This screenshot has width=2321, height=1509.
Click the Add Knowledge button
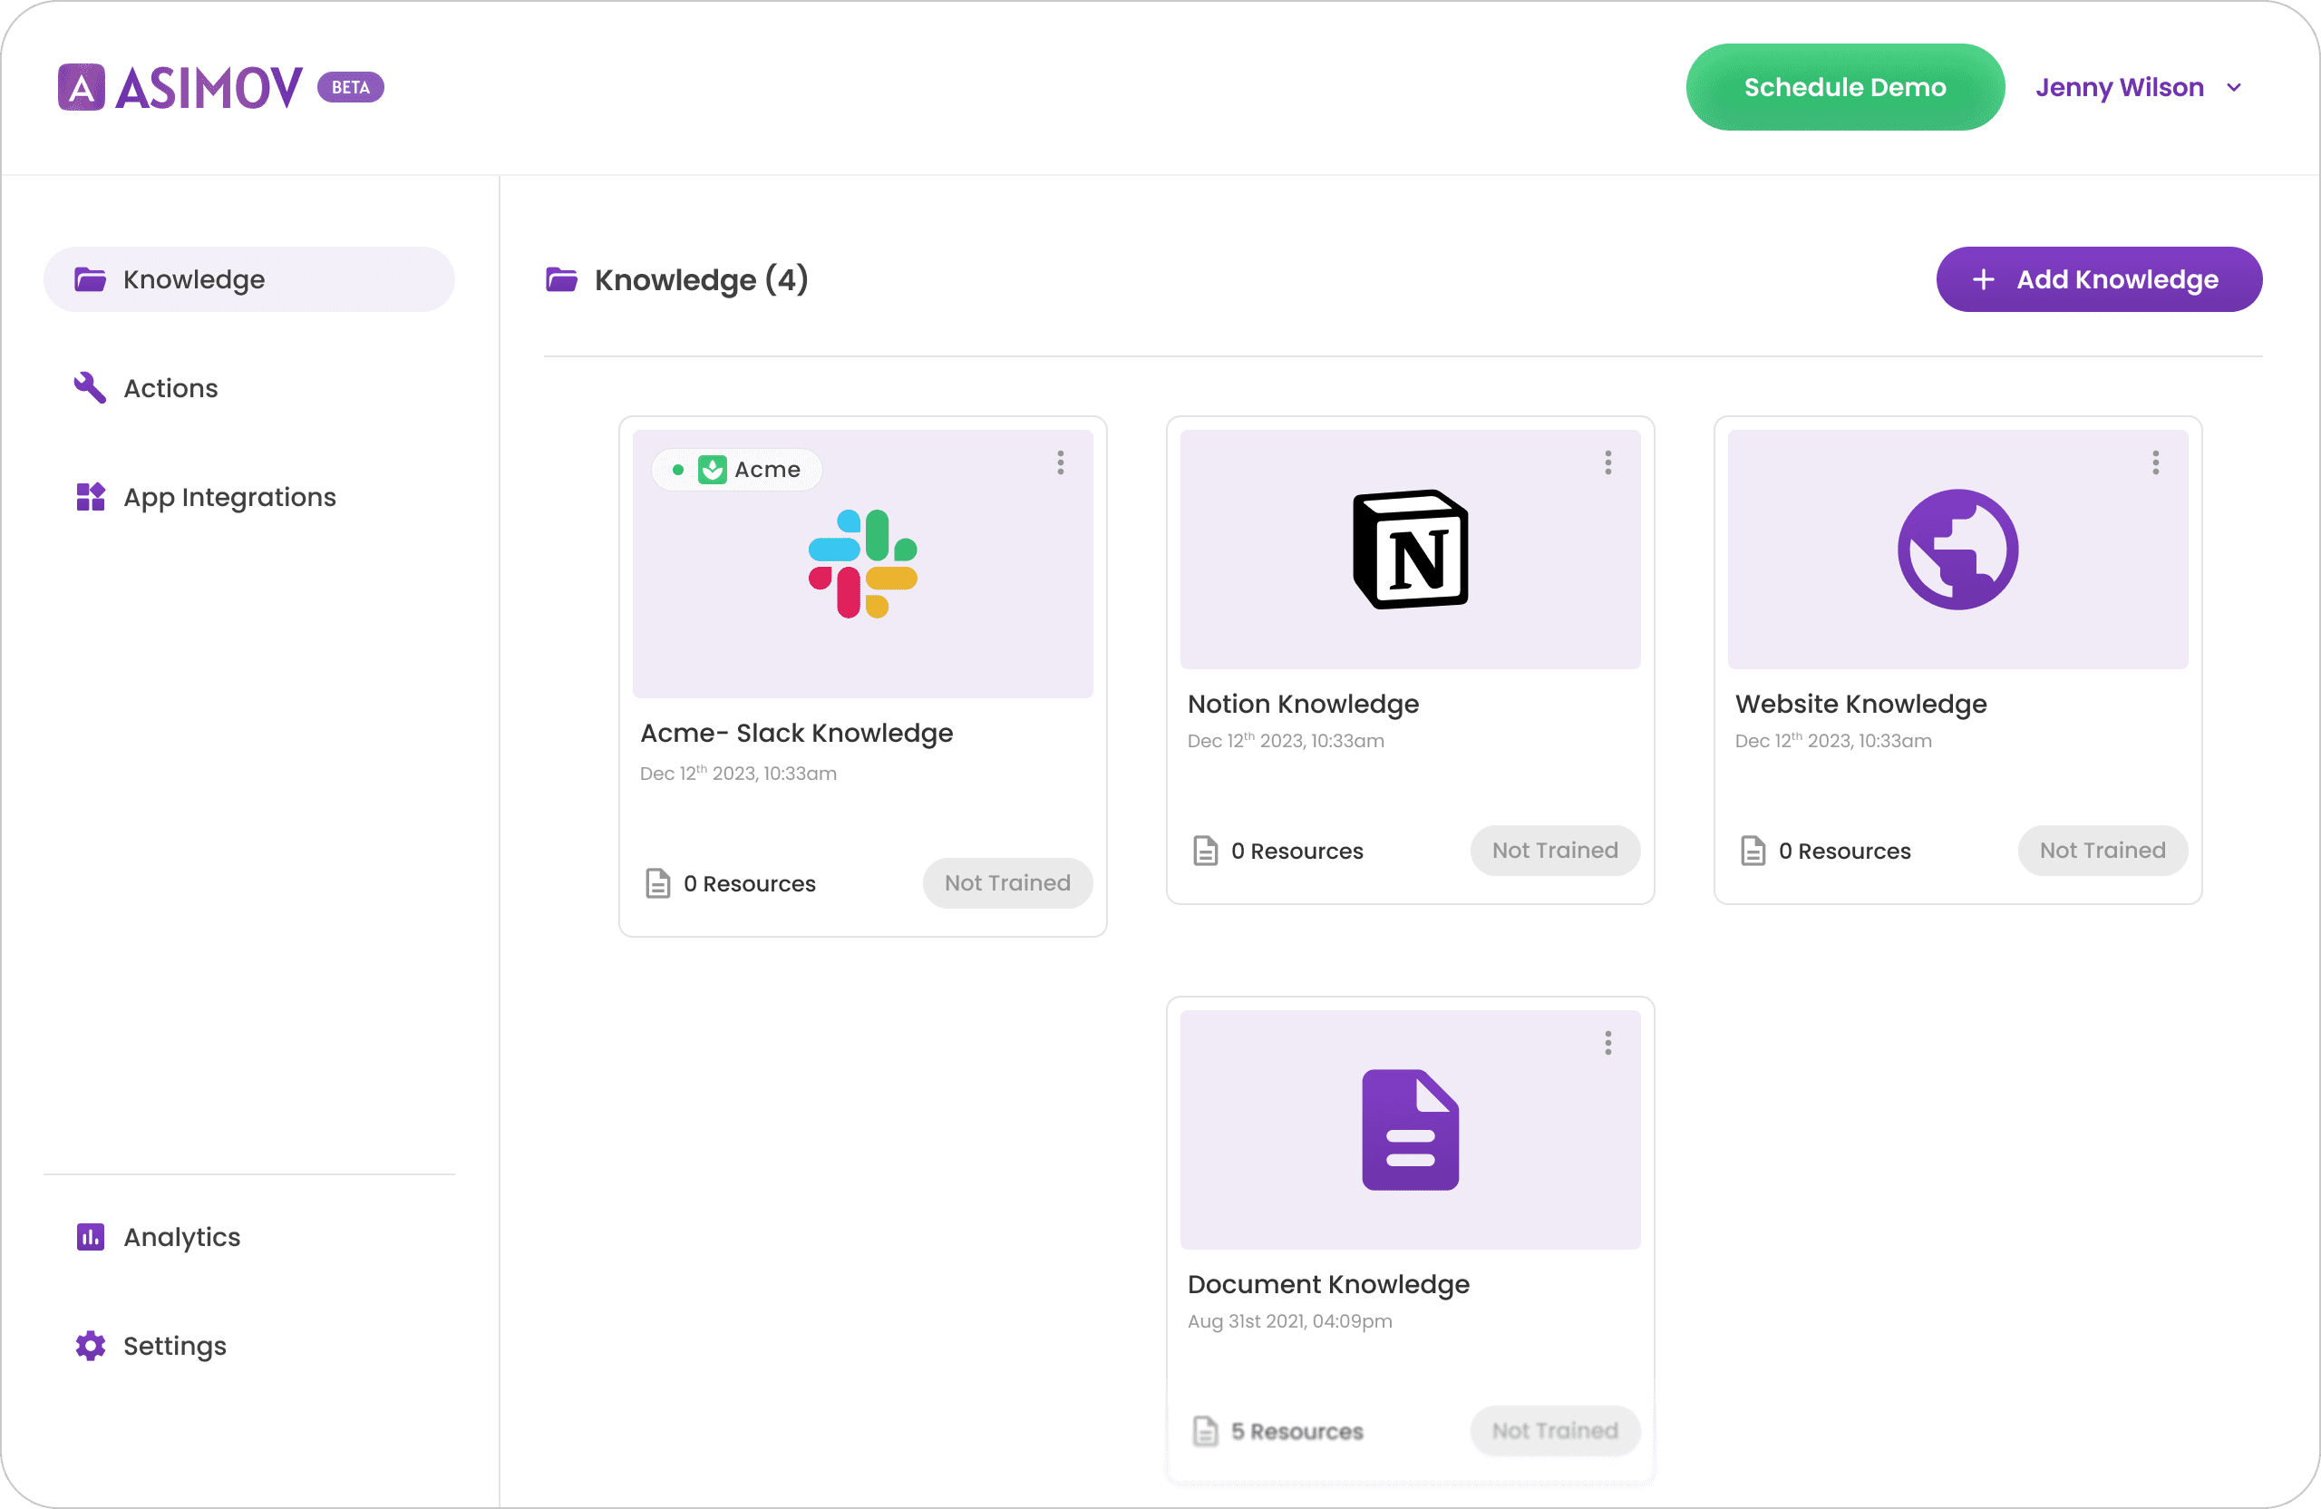click(x=2099, y=280)
